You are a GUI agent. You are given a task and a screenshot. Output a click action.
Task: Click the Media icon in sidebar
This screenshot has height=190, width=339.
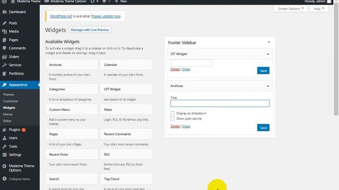[x=4, y=32]
